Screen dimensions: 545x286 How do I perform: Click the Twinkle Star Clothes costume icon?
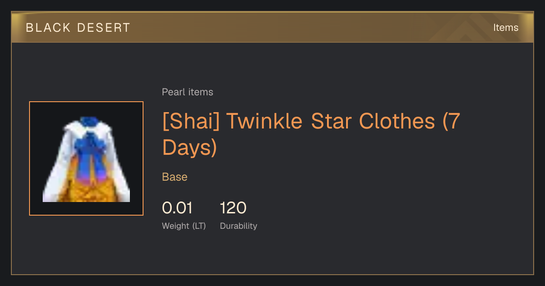[86, 159]
